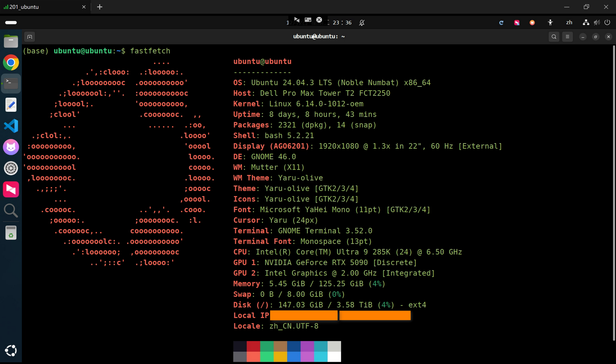
Task: Click the terminal vertical scrollbar
Action: coord(614,185)
